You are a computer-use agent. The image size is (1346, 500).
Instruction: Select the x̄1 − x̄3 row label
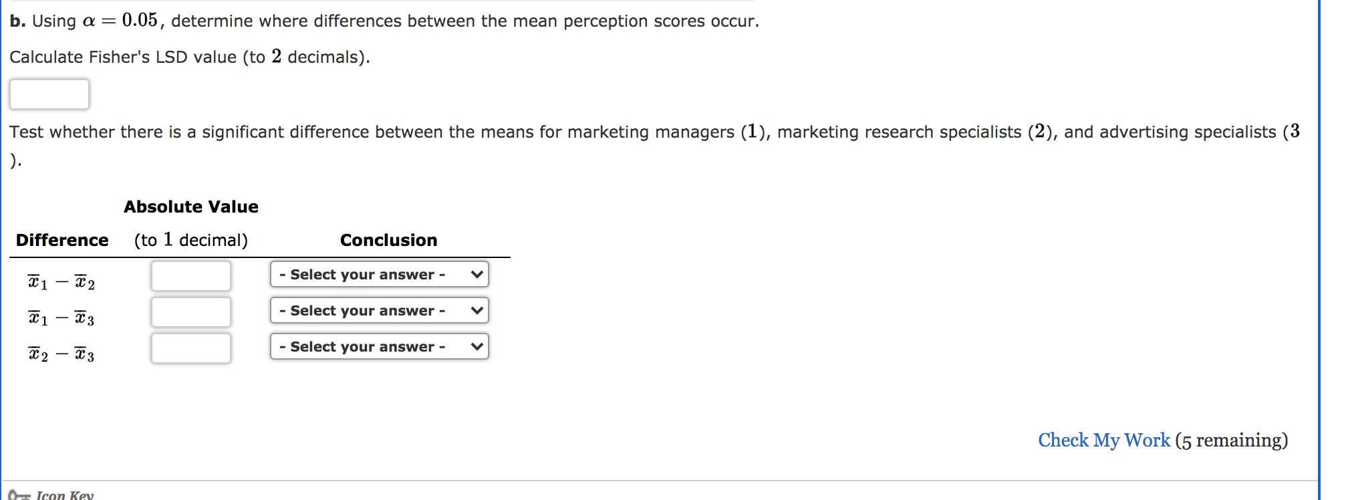pyautogui.click(x=61, y=318)
